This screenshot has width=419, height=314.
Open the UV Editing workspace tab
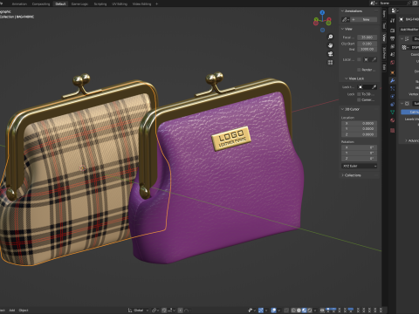(120, 3)
